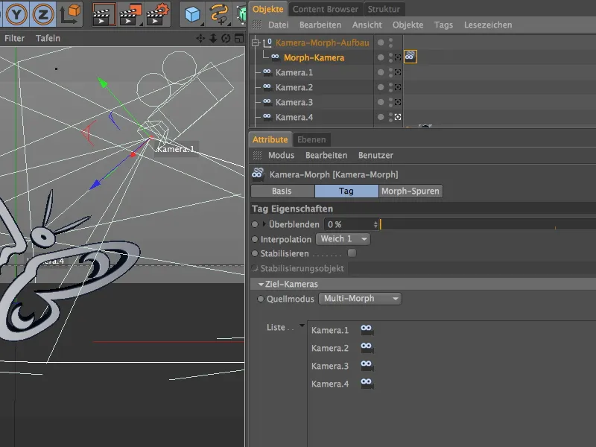The image size is (596, 447).
Task: Enable the Stabilisieren checkbox
Action: click(352, 253)
